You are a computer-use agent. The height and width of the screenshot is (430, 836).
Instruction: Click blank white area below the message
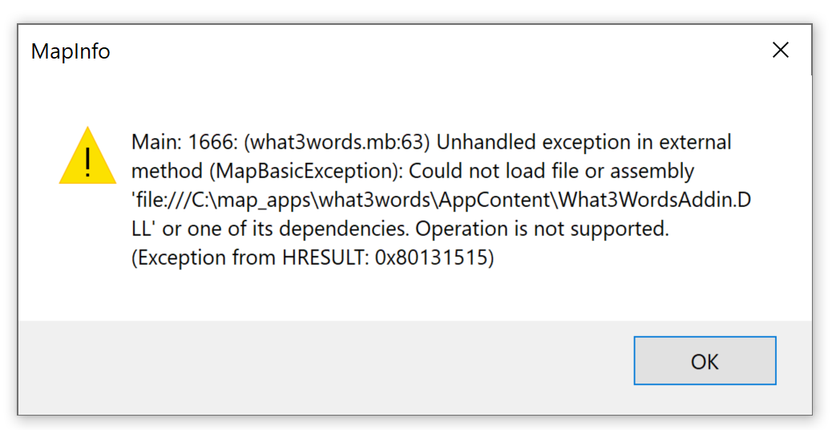pyautogui.click(x=416, y=294)
